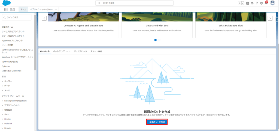This screenshot has height=131, width=279.
Task: Select the first carousel page dot
Action: point(156,40)
